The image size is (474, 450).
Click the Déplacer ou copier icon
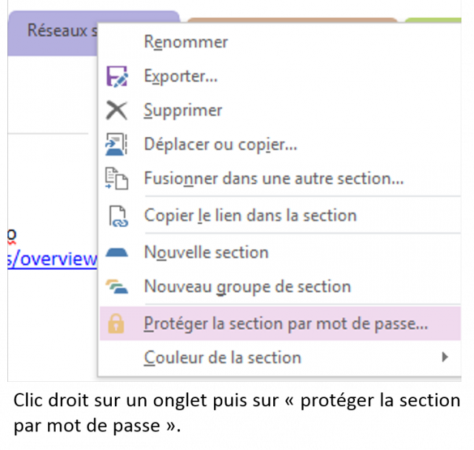click(x=117, y=145)
